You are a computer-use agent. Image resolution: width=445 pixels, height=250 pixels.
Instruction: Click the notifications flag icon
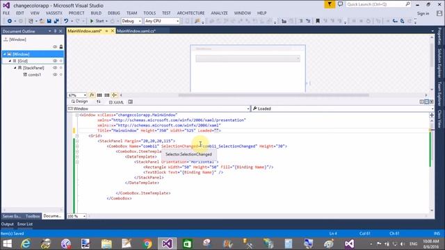330,4
